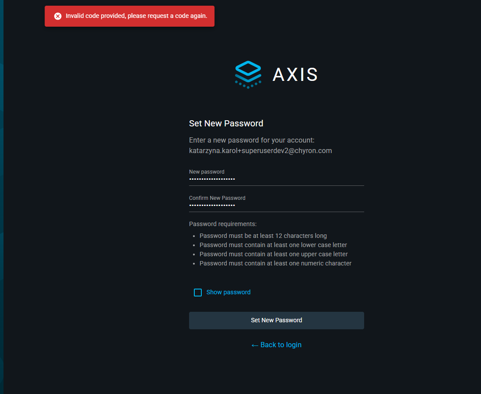Click the lower case letter requirement
Viewport: 481px width, 394px height.
click(273, 245)
